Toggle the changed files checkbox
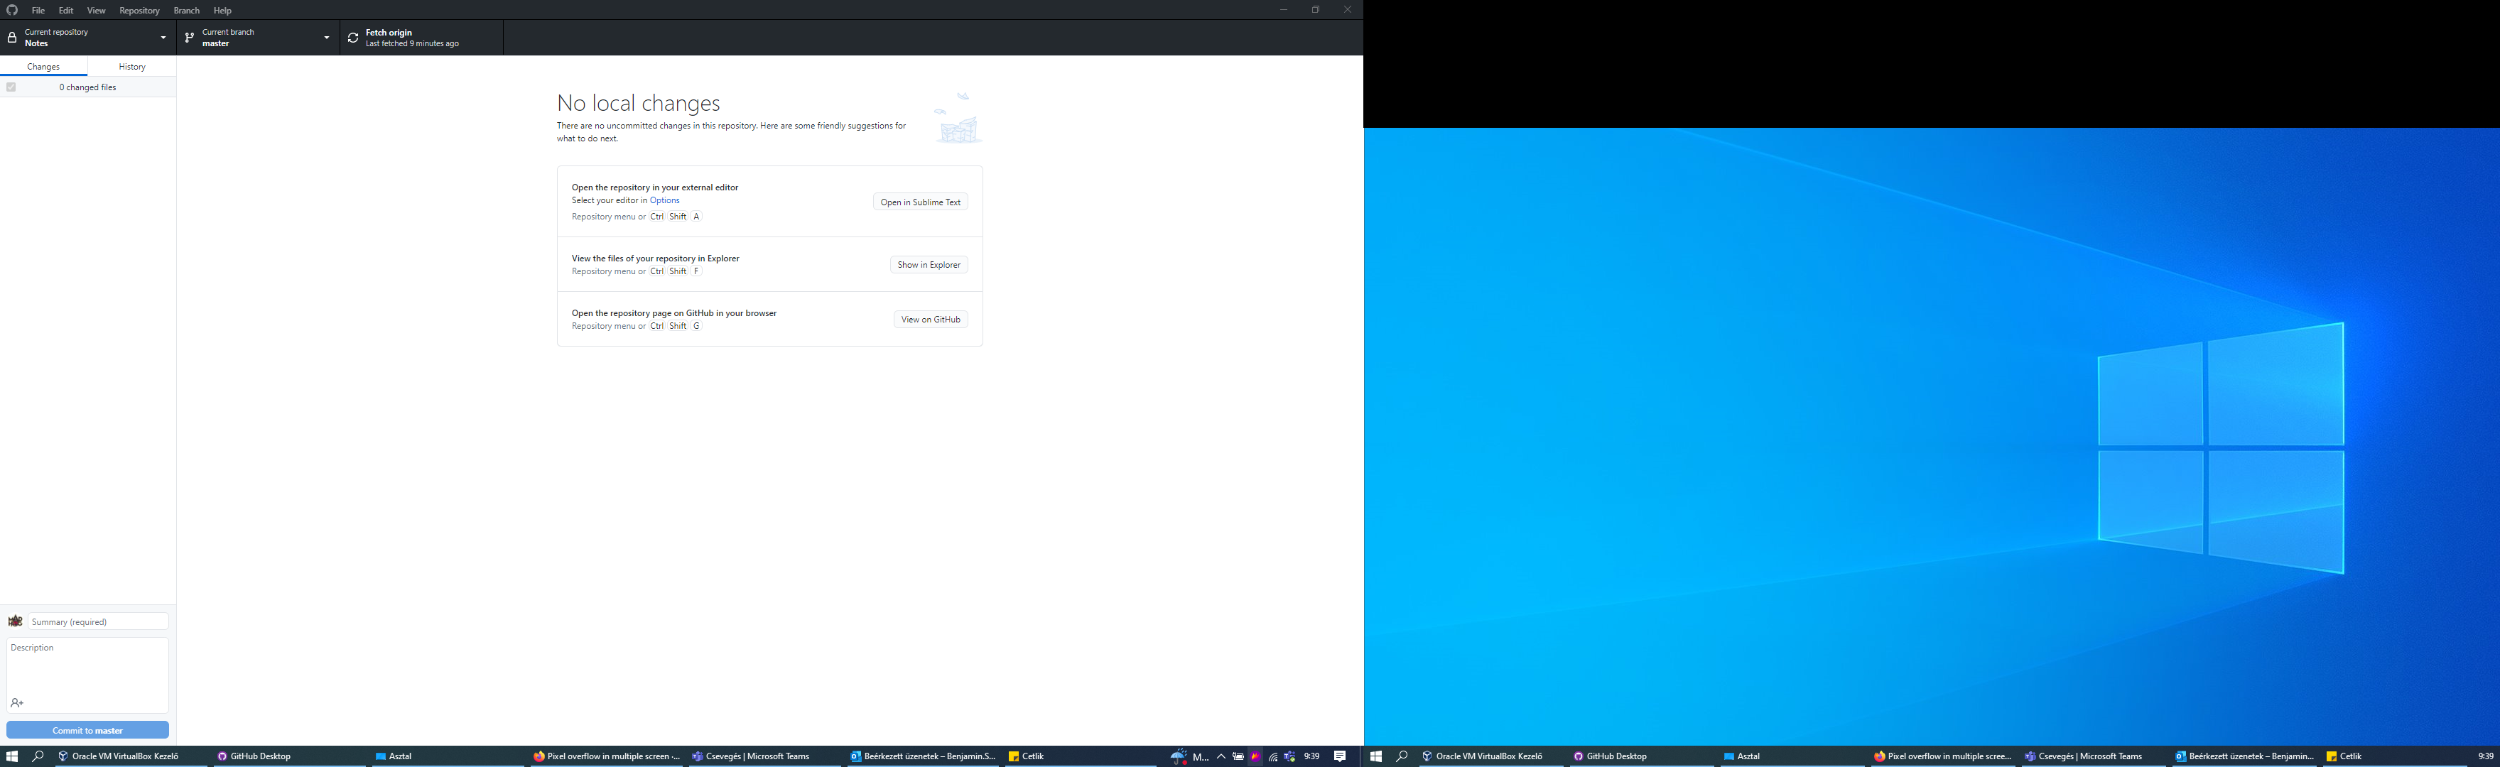The width and height of the screenshot is (2500, 767). 11,87
